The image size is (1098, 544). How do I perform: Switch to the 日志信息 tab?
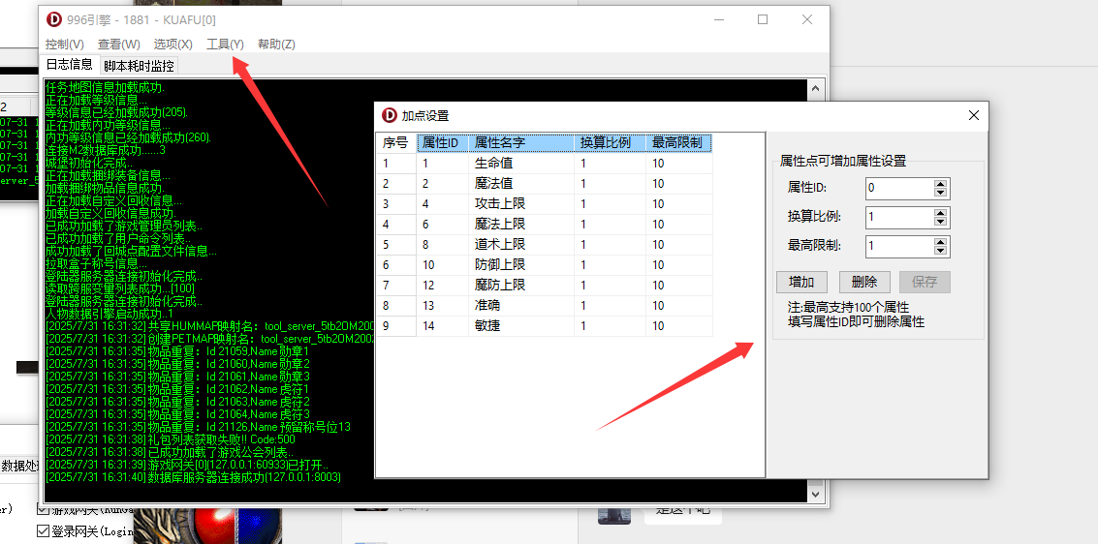click(x=70, y=64)
